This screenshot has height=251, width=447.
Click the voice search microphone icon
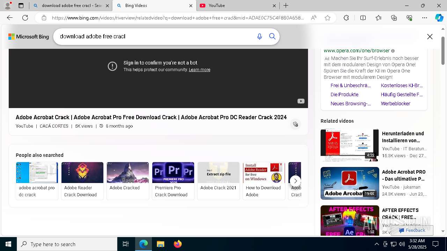pyautogui.click(x=259, y=37)
